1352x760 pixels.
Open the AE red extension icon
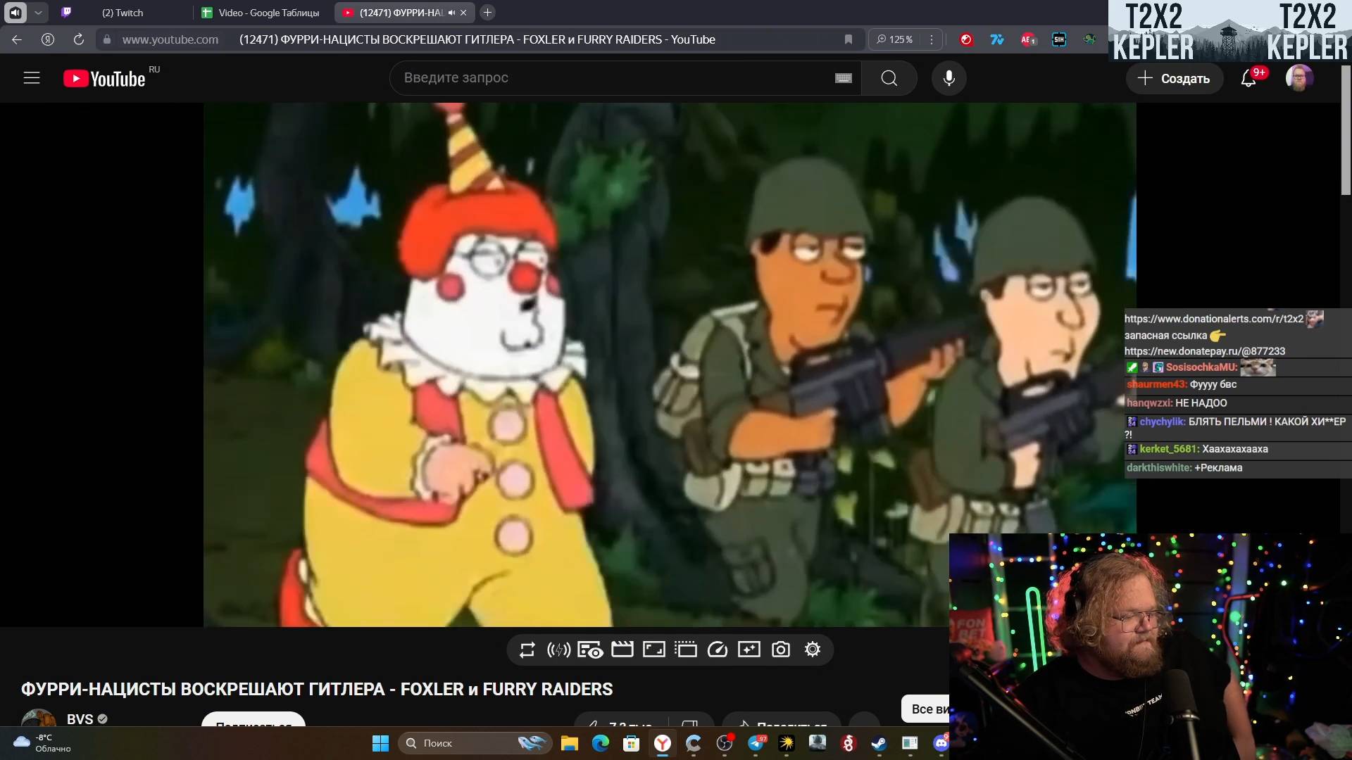(x=1028, y=40)
